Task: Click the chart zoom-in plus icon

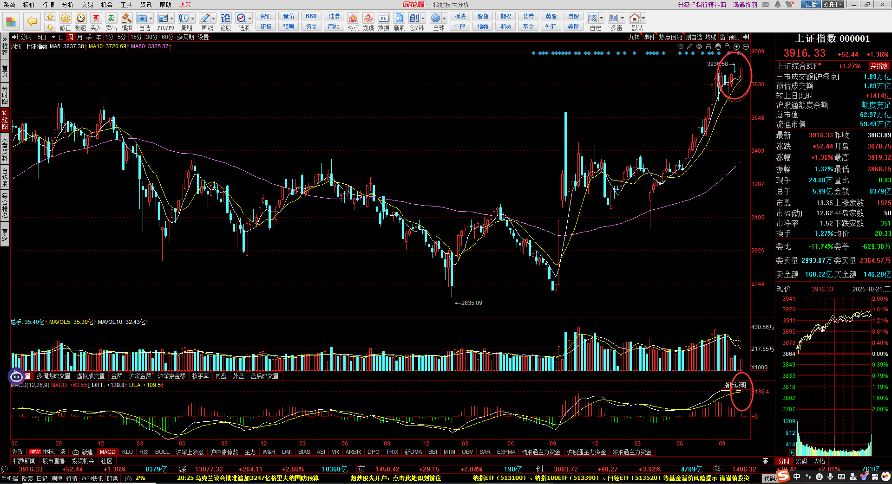Action: point(736,46)
